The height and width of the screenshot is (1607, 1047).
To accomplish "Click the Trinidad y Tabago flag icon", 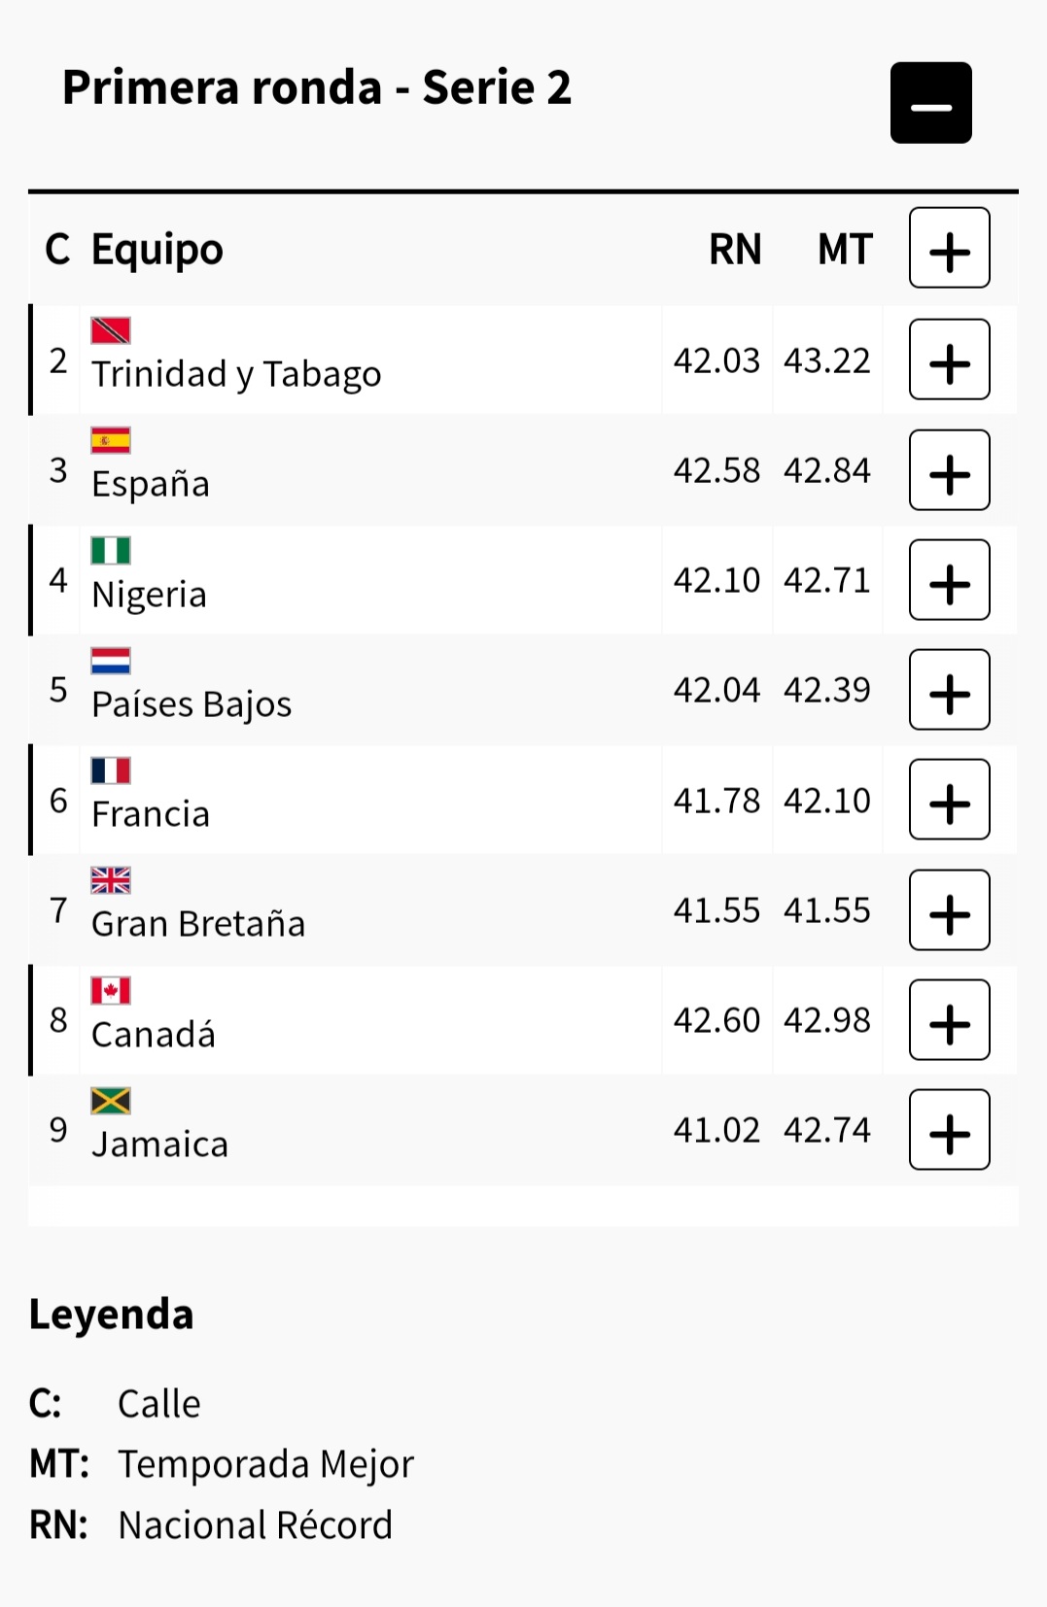I will 111,331.
